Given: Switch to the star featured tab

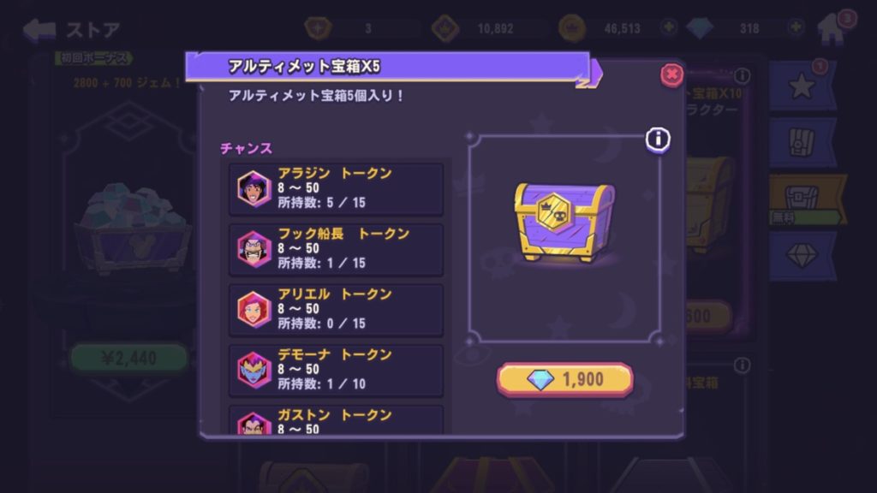Looking at the screenshot, I should point(802,86).
